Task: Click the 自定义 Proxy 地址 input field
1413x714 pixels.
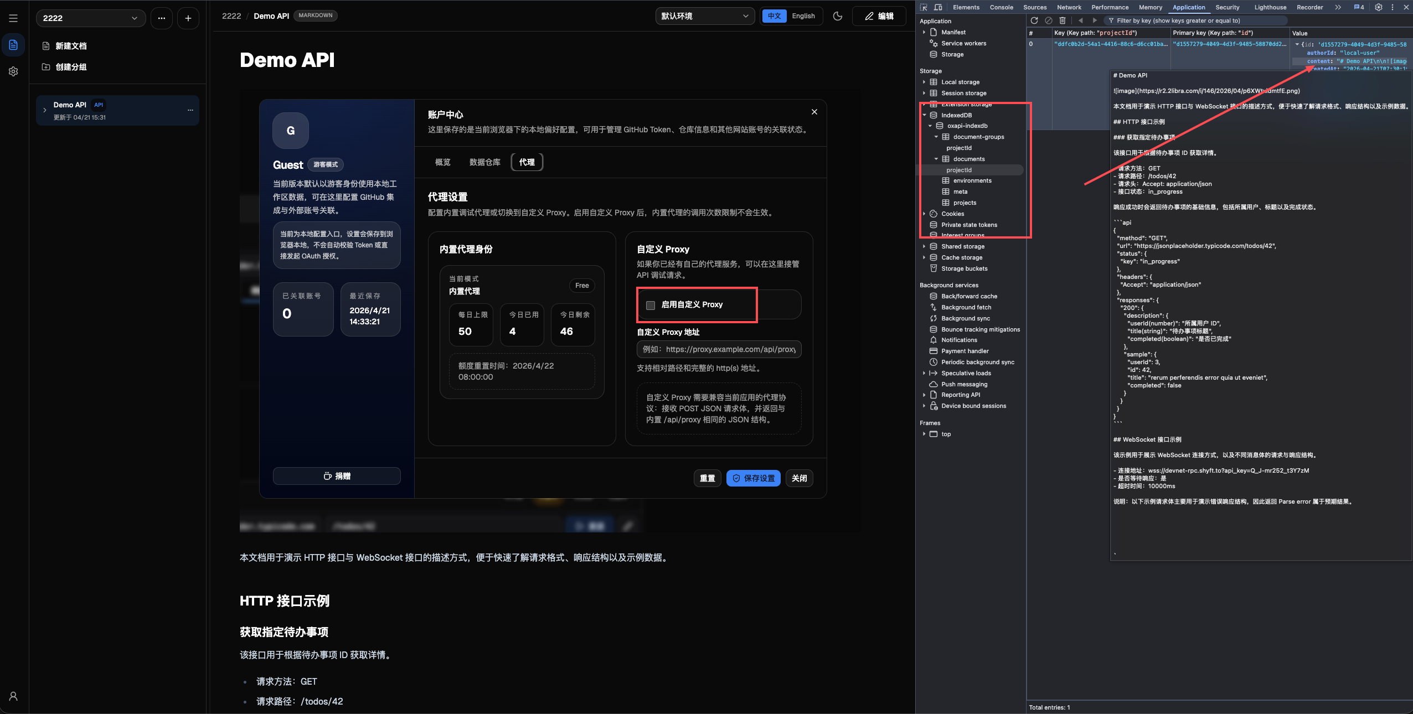Action: pos(719,349)
